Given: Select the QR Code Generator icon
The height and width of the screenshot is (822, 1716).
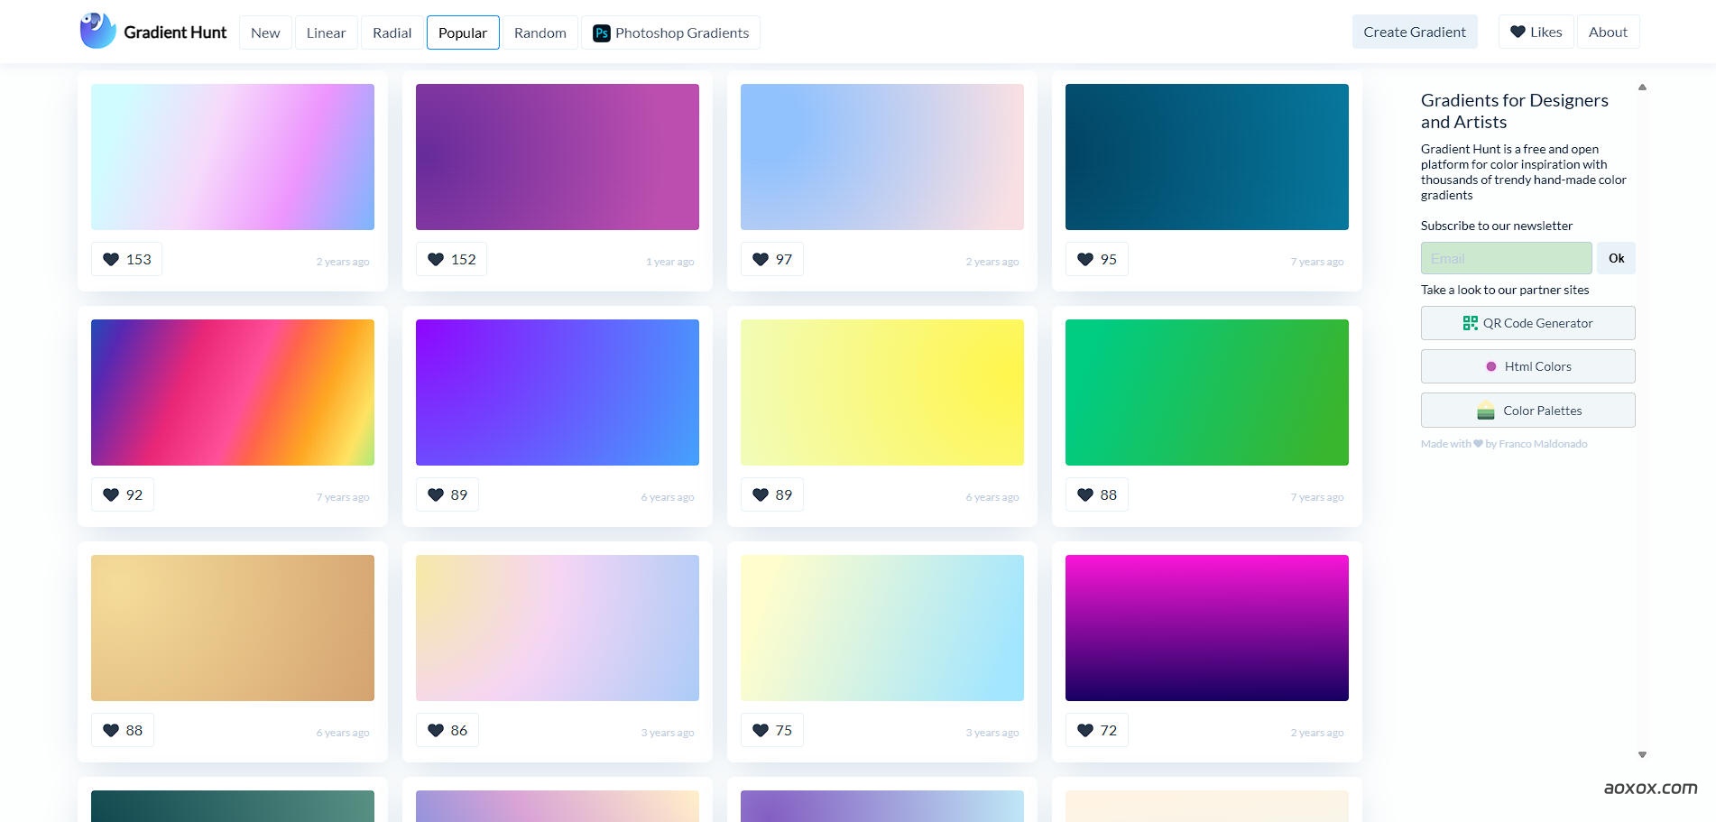Looking at the screenshot, I should (x=1471, y=322).
